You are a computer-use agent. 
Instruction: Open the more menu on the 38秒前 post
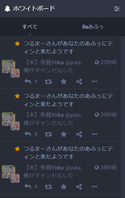[x=94, y=187]
